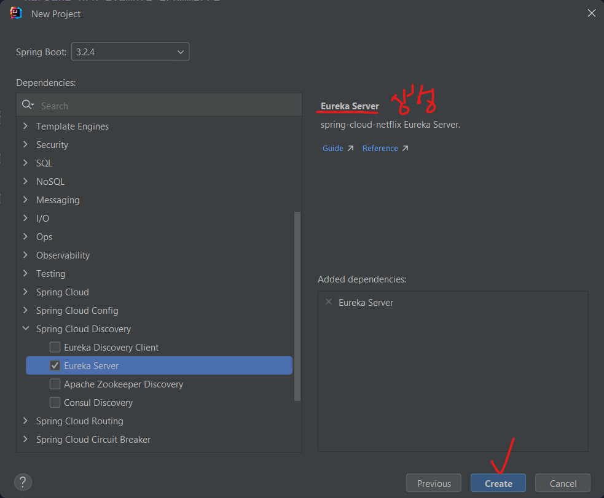Screen dimensions: 604x498
Task: Expand the Spring Cloud Routing category
Action: pos(25,421)
